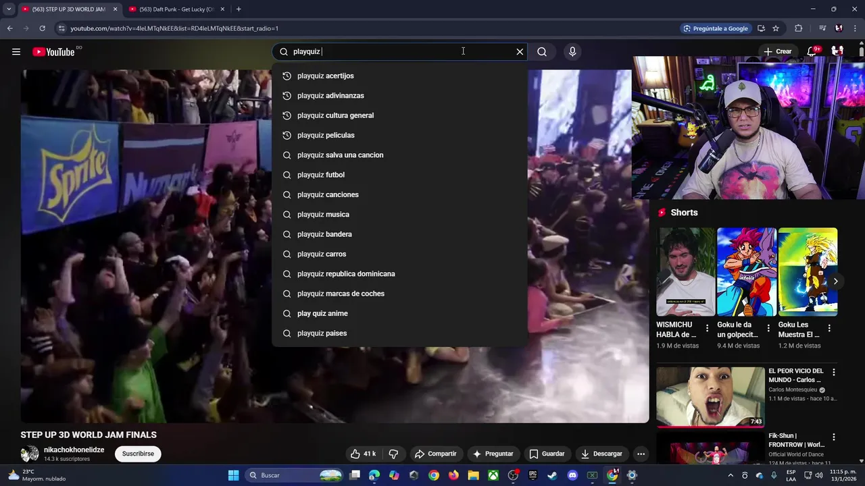
Task: Open the YouTube account avatar menu
Action: [x=837, y=51]
